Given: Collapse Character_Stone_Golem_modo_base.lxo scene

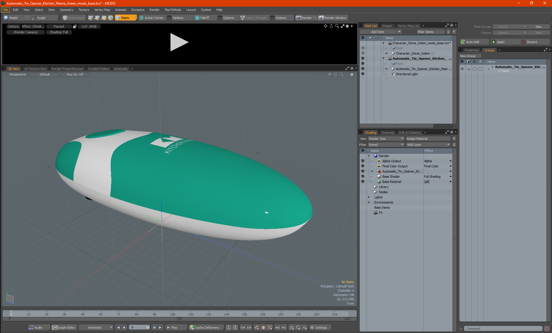Looking at the screenshot, I should tap(384, 43).
